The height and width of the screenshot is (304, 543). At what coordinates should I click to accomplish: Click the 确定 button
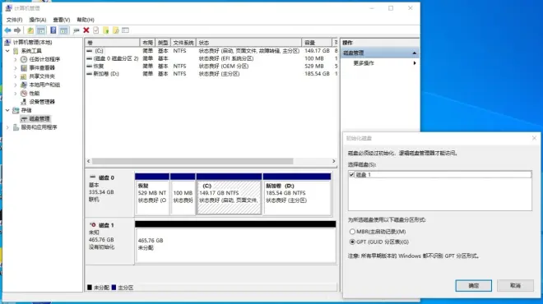click(473, 286)
